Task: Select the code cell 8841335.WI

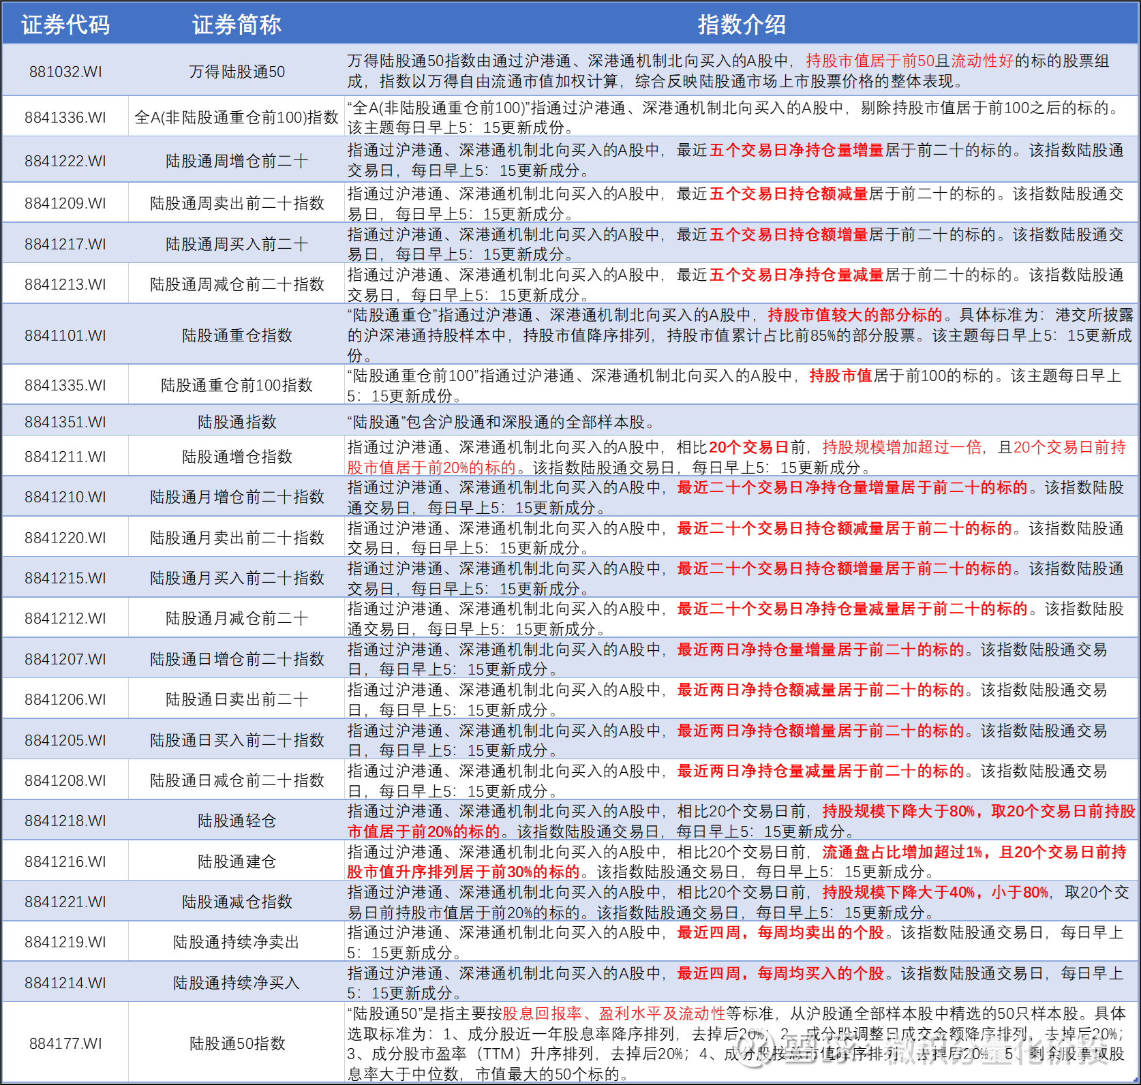Action: pos(65,385)
